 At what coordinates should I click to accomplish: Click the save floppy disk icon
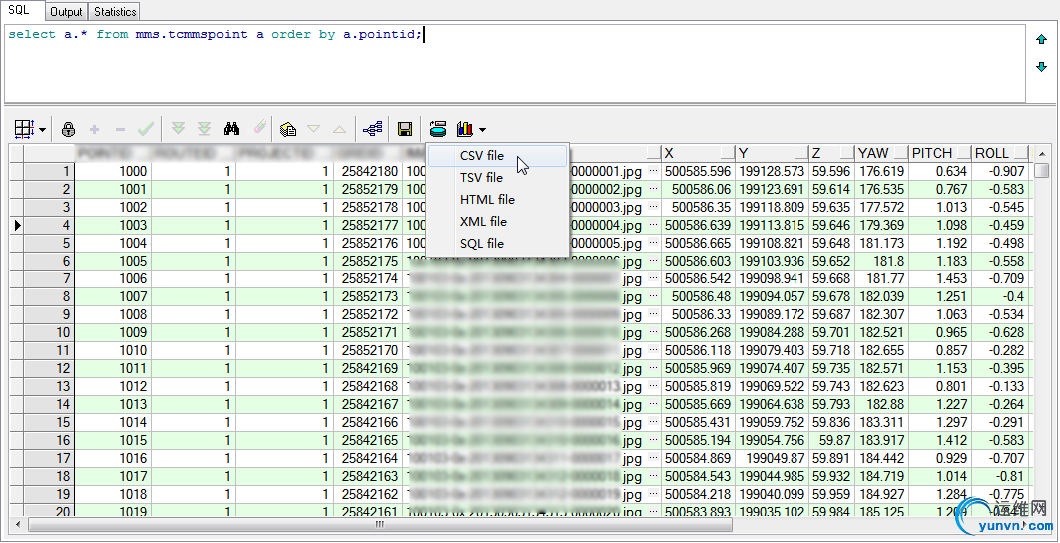click(405, 129)
